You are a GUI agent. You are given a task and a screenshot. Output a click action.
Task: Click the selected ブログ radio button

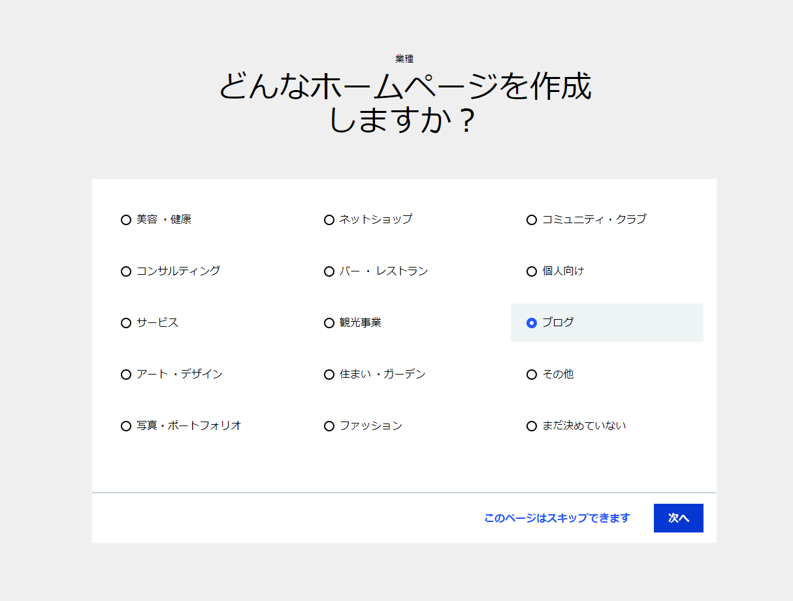(x=532, y=323)
